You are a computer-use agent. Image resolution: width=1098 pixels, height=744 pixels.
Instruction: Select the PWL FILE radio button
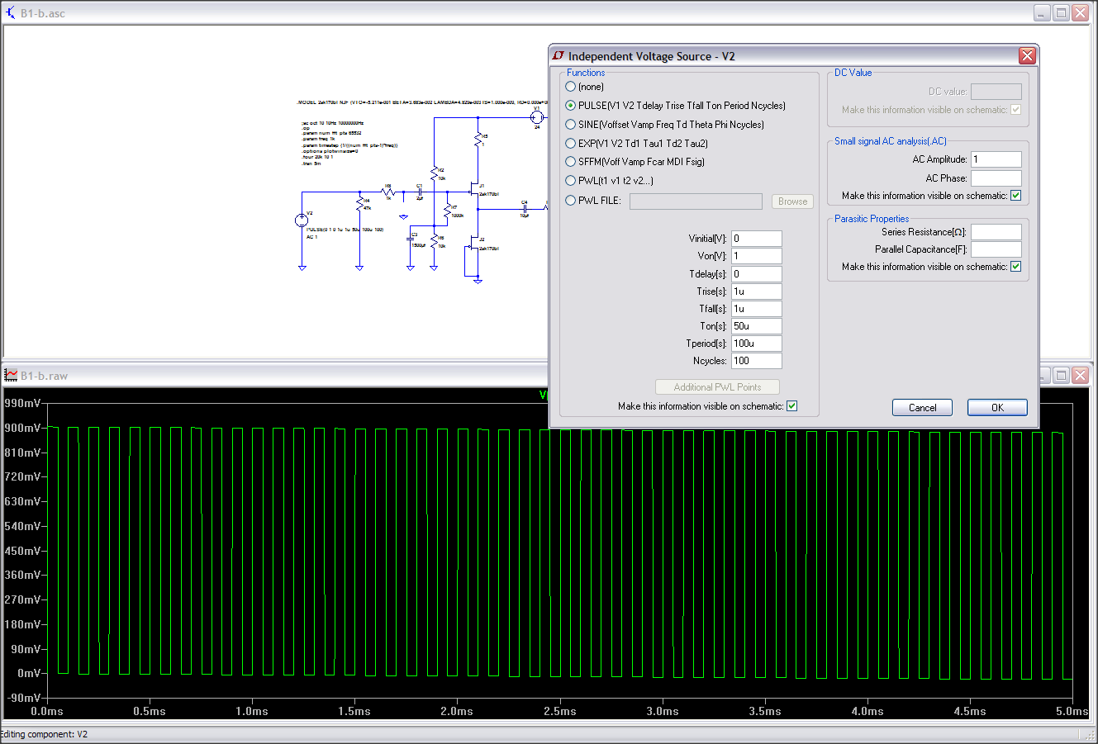[571, 200]
